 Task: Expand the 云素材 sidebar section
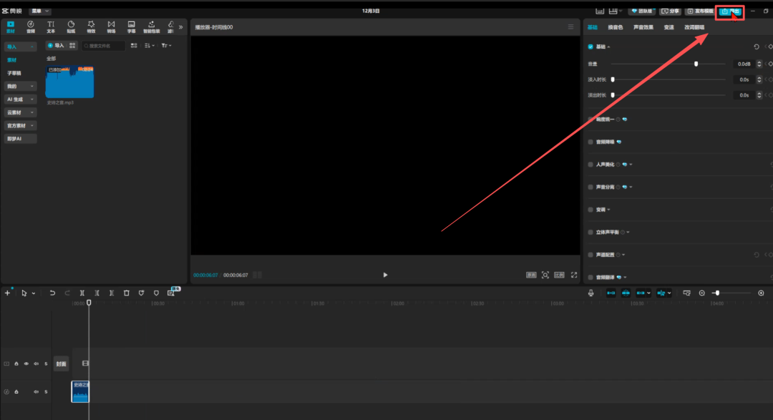pos(21,112)
